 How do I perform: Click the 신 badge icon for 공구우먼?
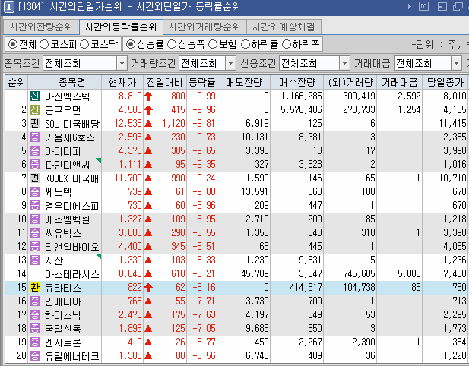[35, 110]
